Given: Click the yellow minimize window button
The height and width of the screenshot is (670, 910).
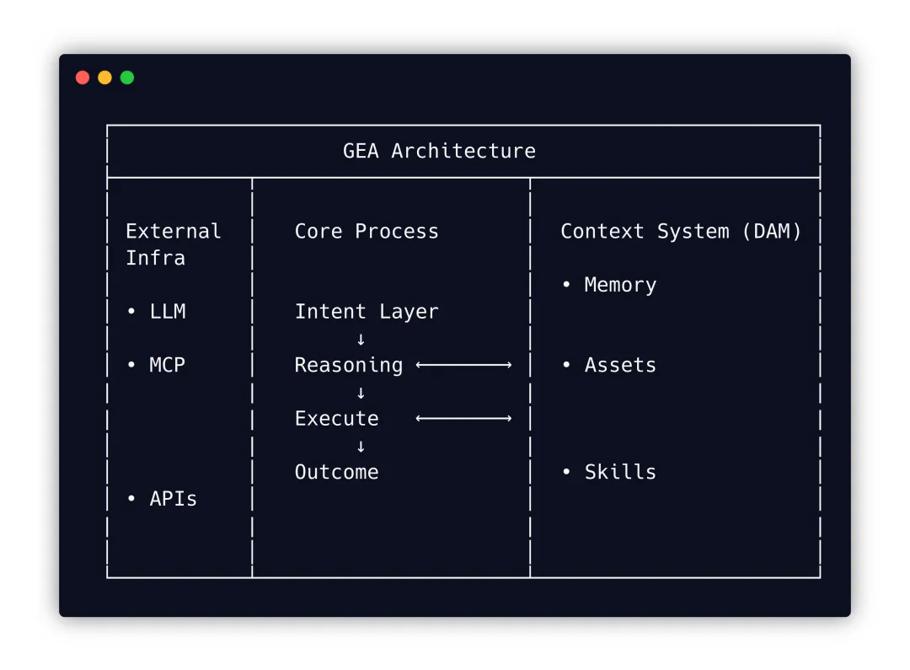Looking at the screenshot, I should click(104, 78).
